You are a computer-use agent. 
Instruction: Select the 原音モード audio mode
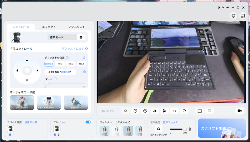(76, 103)
